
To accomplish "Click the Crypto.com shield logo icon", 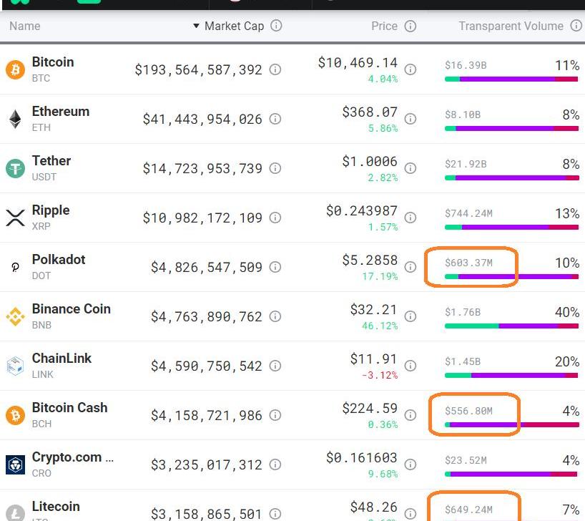I will click(x=15, y=464).
